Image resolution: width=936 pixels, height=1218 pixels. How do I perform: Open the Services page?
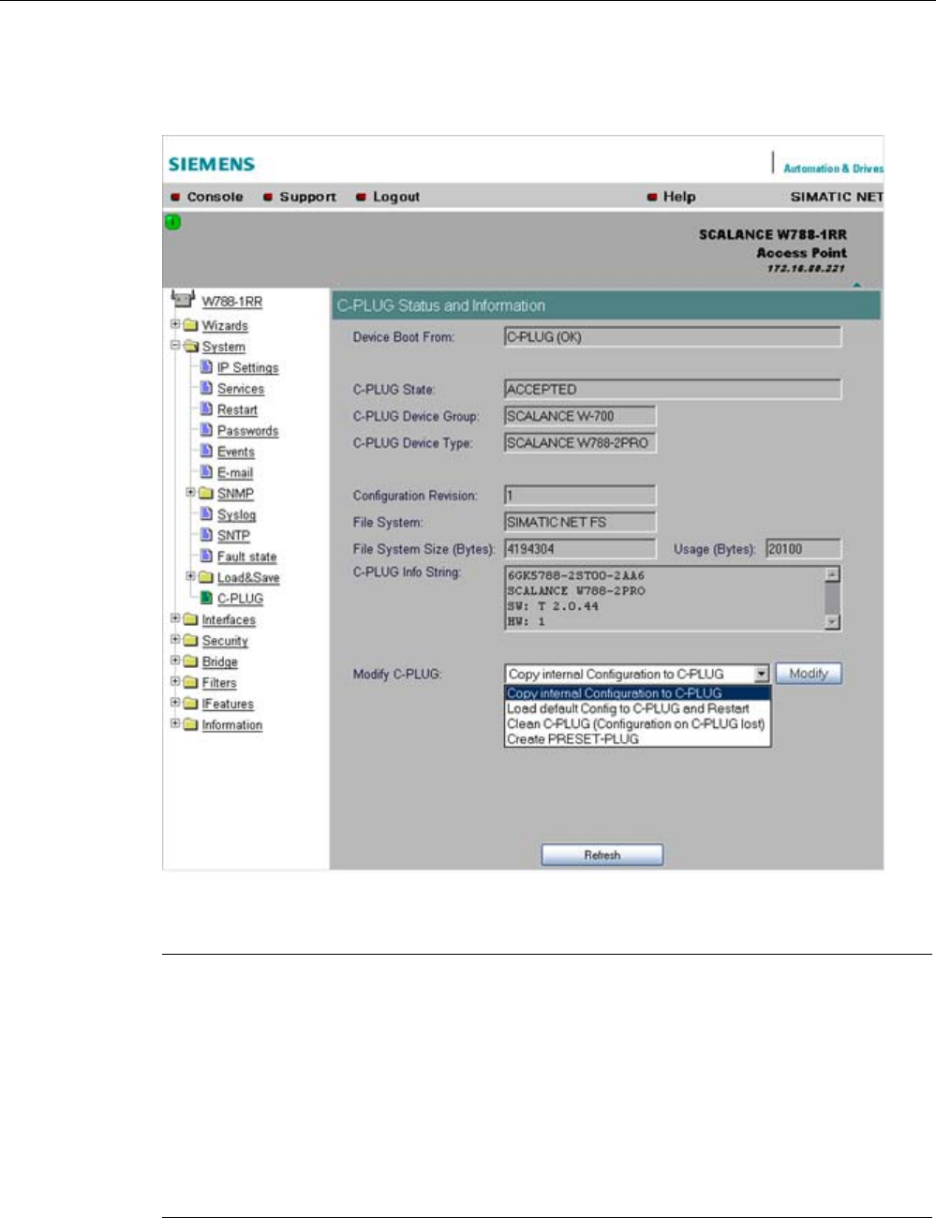[241, 389]
